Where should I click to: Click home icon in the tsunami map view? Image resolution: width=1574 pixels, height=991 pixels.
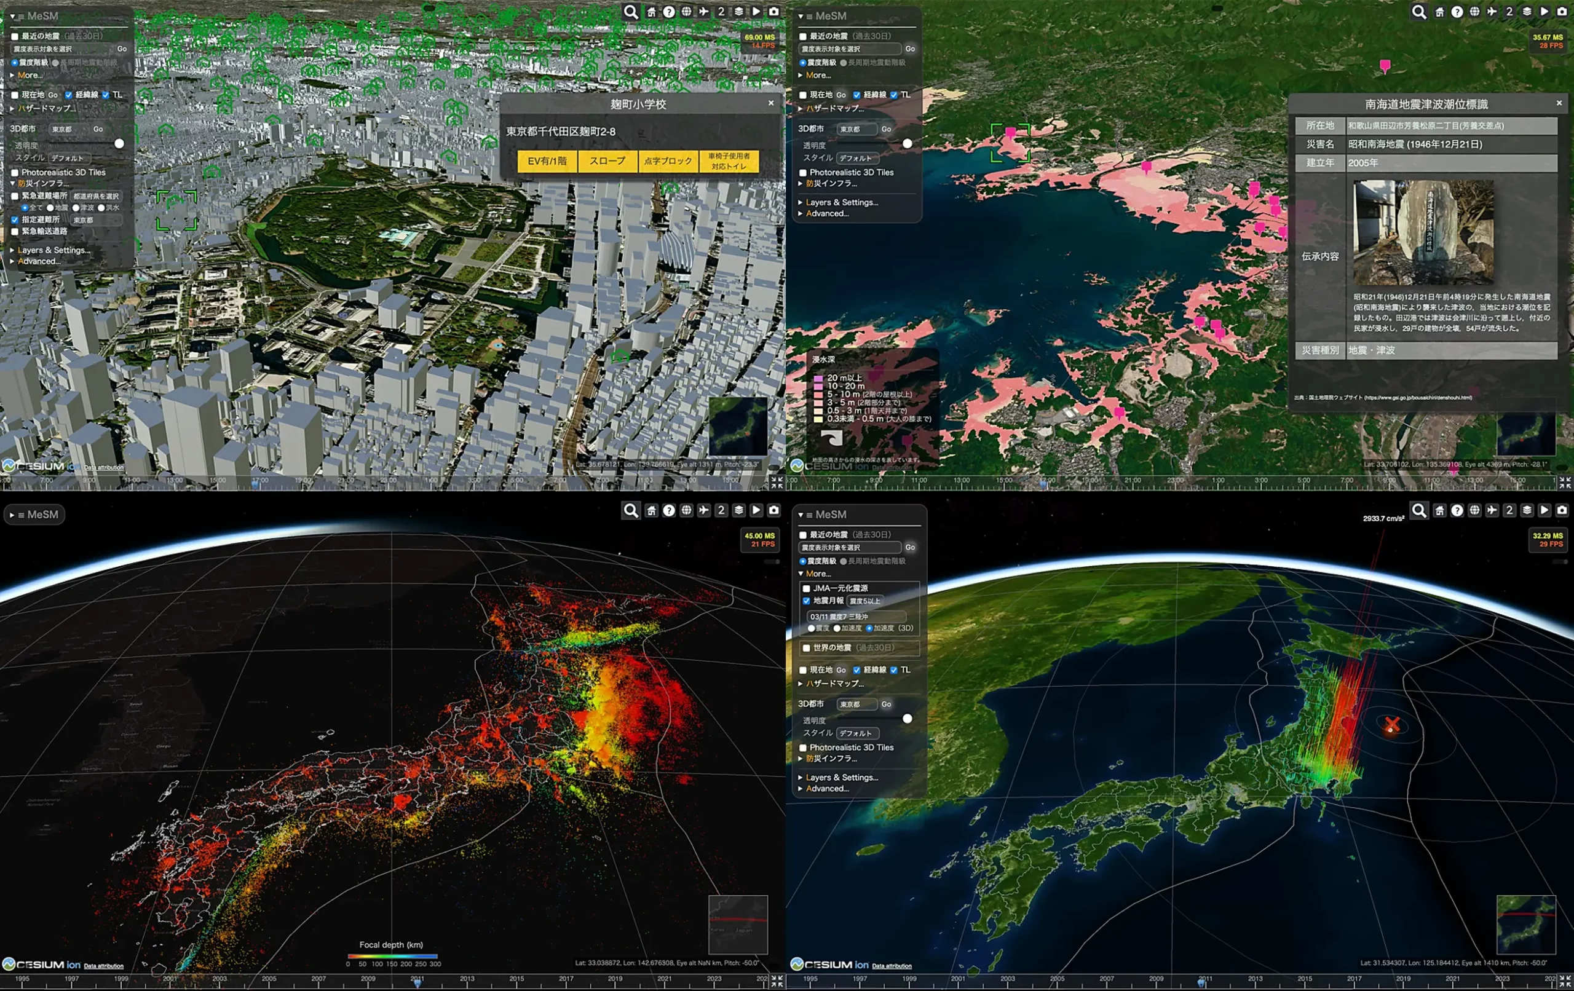coord(1439,12)
